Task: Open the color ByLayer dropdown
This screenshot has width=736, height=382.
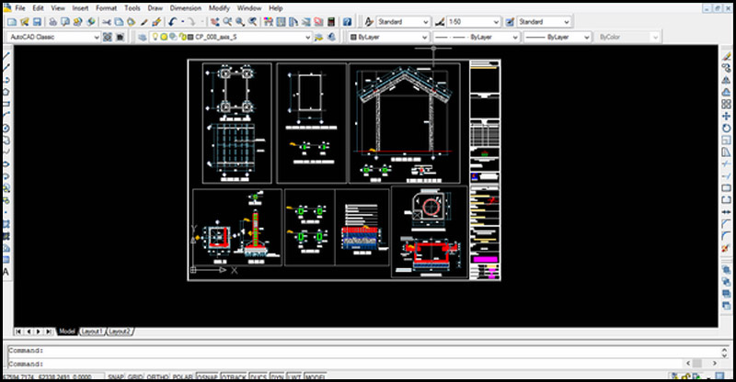Action: tap(388, 37)
